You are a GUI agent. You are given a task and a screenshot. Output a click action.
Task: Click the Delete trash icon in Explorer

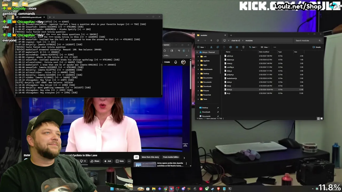pos(243,47)
